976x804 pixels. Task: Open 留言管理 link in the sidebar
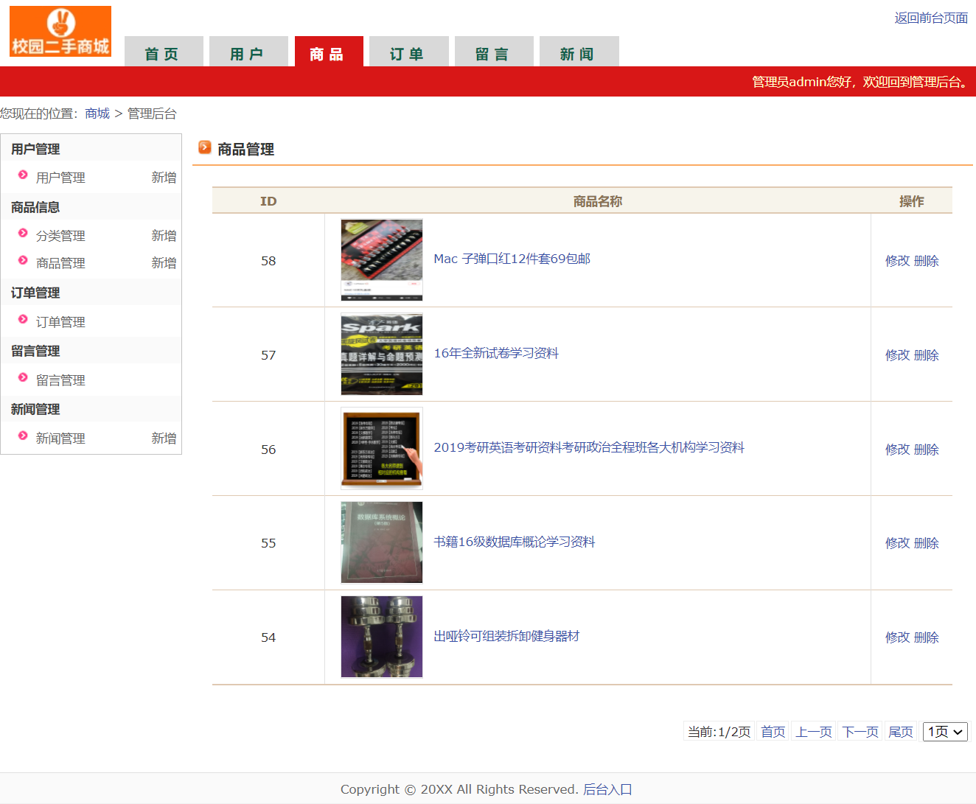(x=60, y=380)
